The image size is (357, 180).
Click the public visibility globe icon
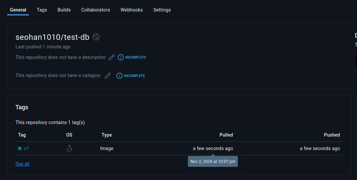coord(96,37)
